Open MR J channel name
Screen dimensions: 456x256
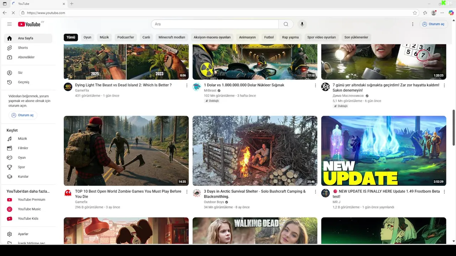click(336, 202)
